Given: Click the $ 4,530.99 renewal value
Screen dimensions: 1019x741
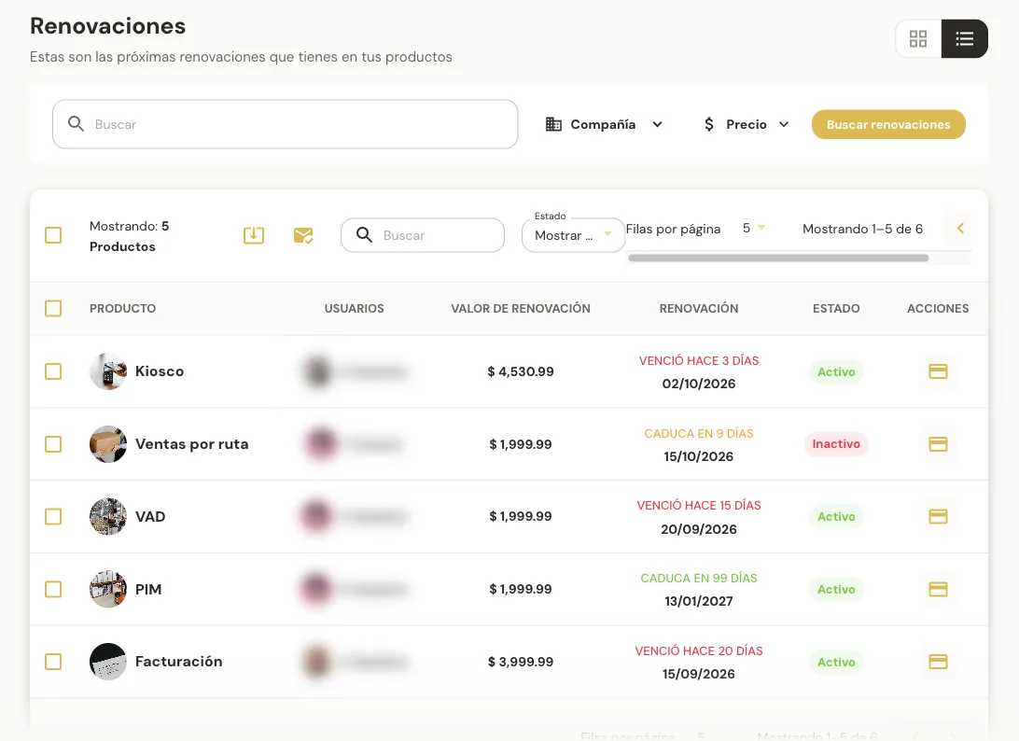Looking at the screenshot, I should click(521, 371).
